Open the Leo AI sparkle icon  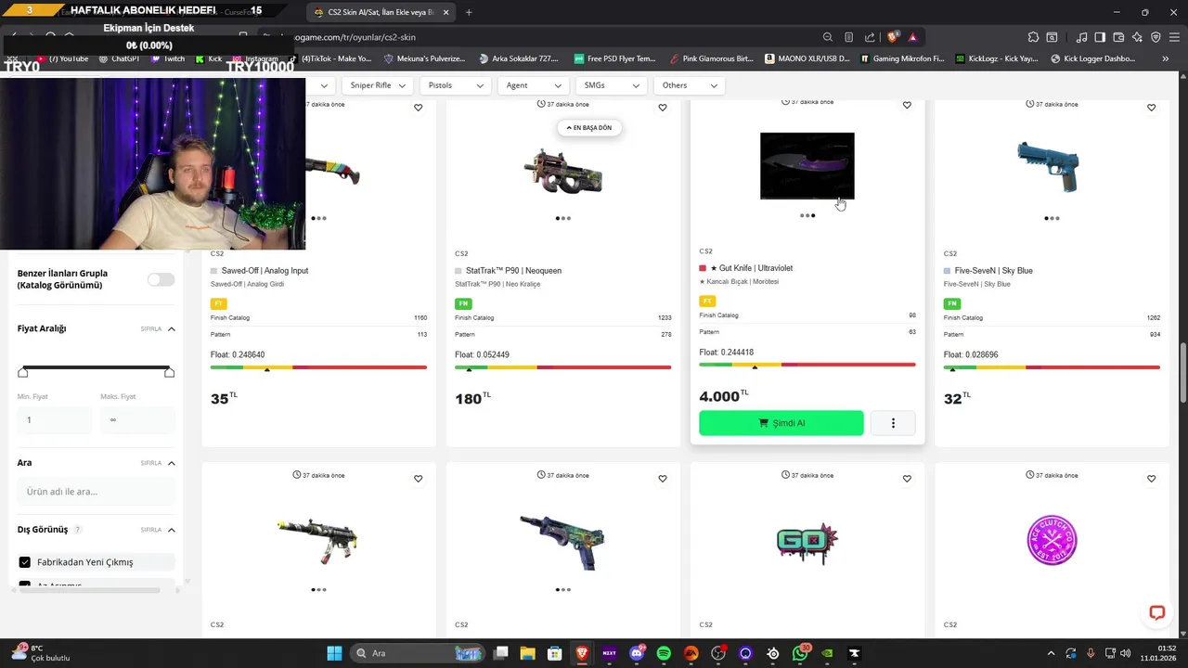[x=1137, y=37]
